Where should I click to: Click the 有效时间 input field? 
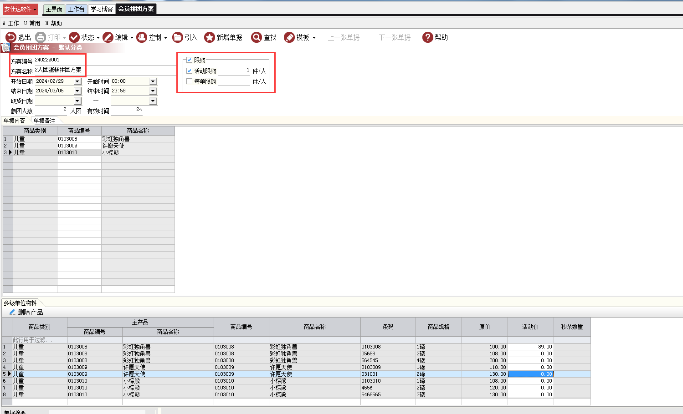tap(127, 111)
